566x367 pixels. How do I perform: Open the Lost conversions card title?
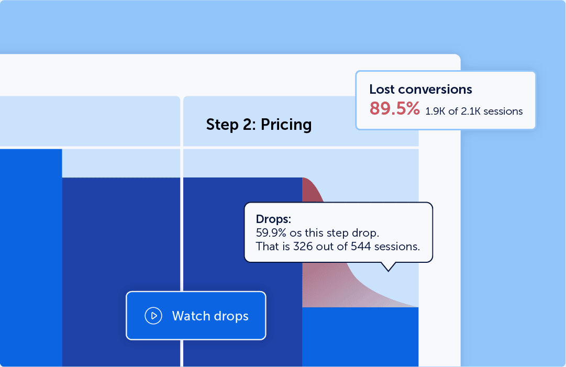(x=420, y=89)
